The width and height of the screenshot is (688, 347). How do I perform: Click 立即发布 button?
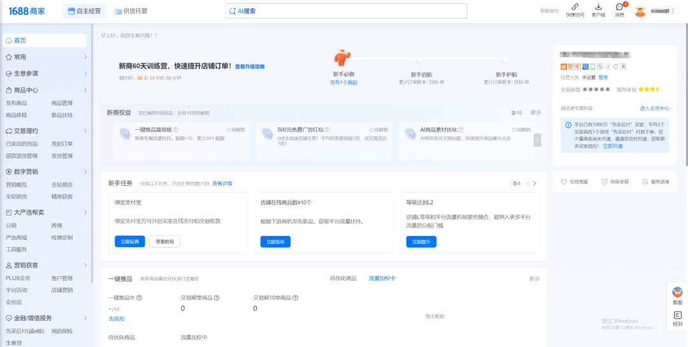click(276, 242)
